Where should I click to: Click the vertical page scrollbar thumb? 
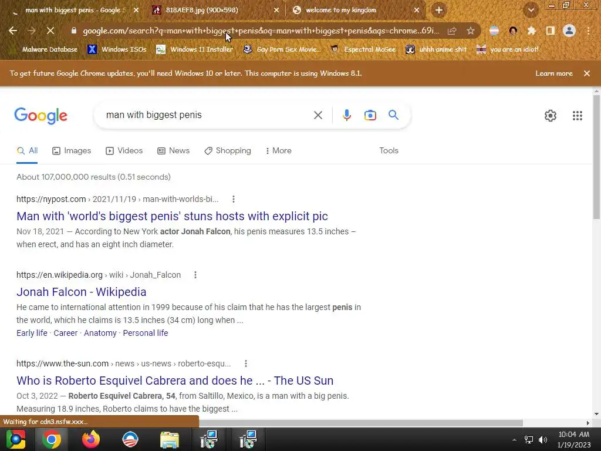pos(596,157)
